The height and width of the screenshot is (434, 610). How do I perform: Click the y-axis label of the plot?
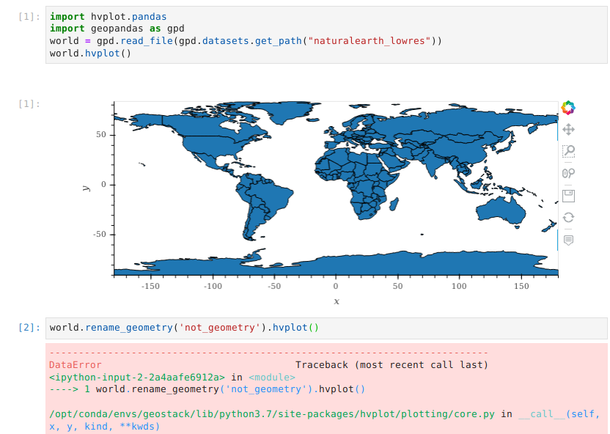point(87,185)
